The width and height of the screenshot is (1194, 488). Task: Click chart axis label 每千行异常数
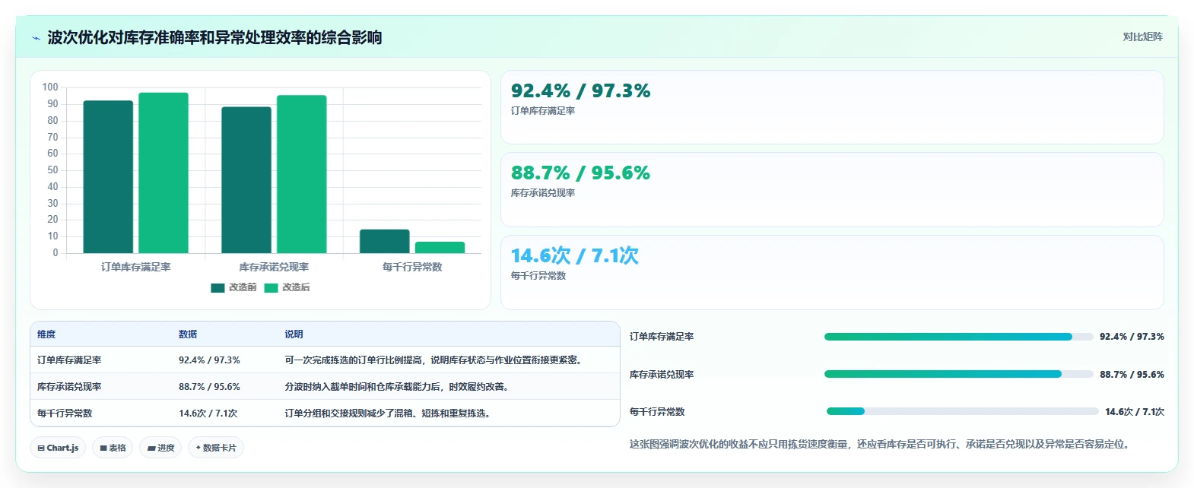(x=412, y=267)
